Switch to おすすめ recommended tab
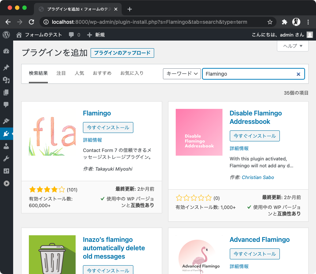Viewport: 316px width, 274px height. (102, 73)
